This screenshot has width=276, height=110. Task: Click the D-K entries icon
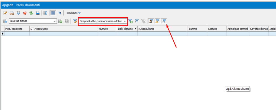(x=18, y=13)
